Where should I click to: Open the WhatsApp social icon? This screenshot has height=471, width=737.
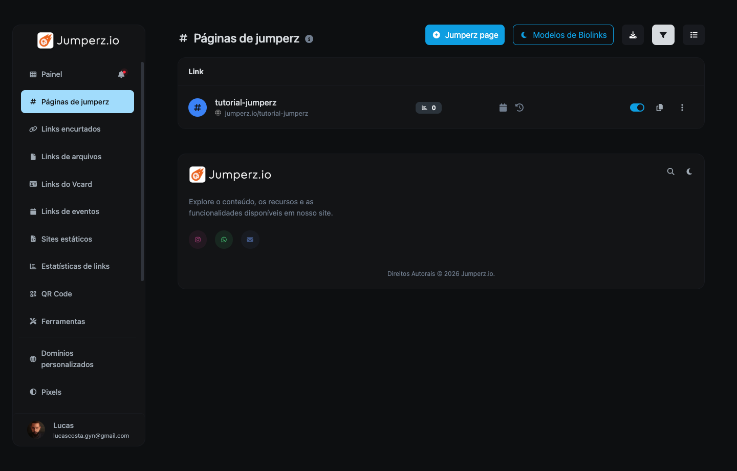click(x=224, y=240)
